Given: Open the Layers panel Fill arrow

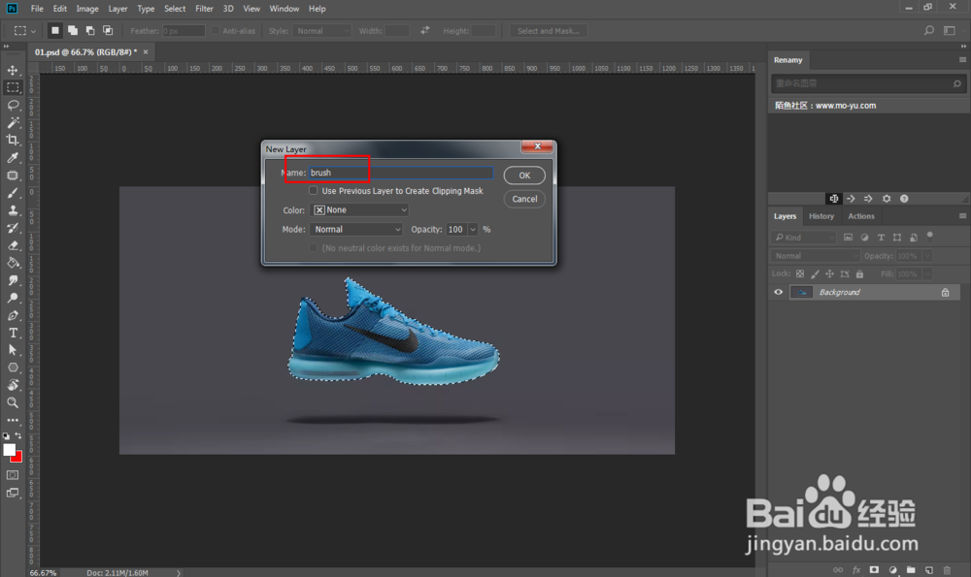Looking at the screenshot, I should tap(927, 273).
